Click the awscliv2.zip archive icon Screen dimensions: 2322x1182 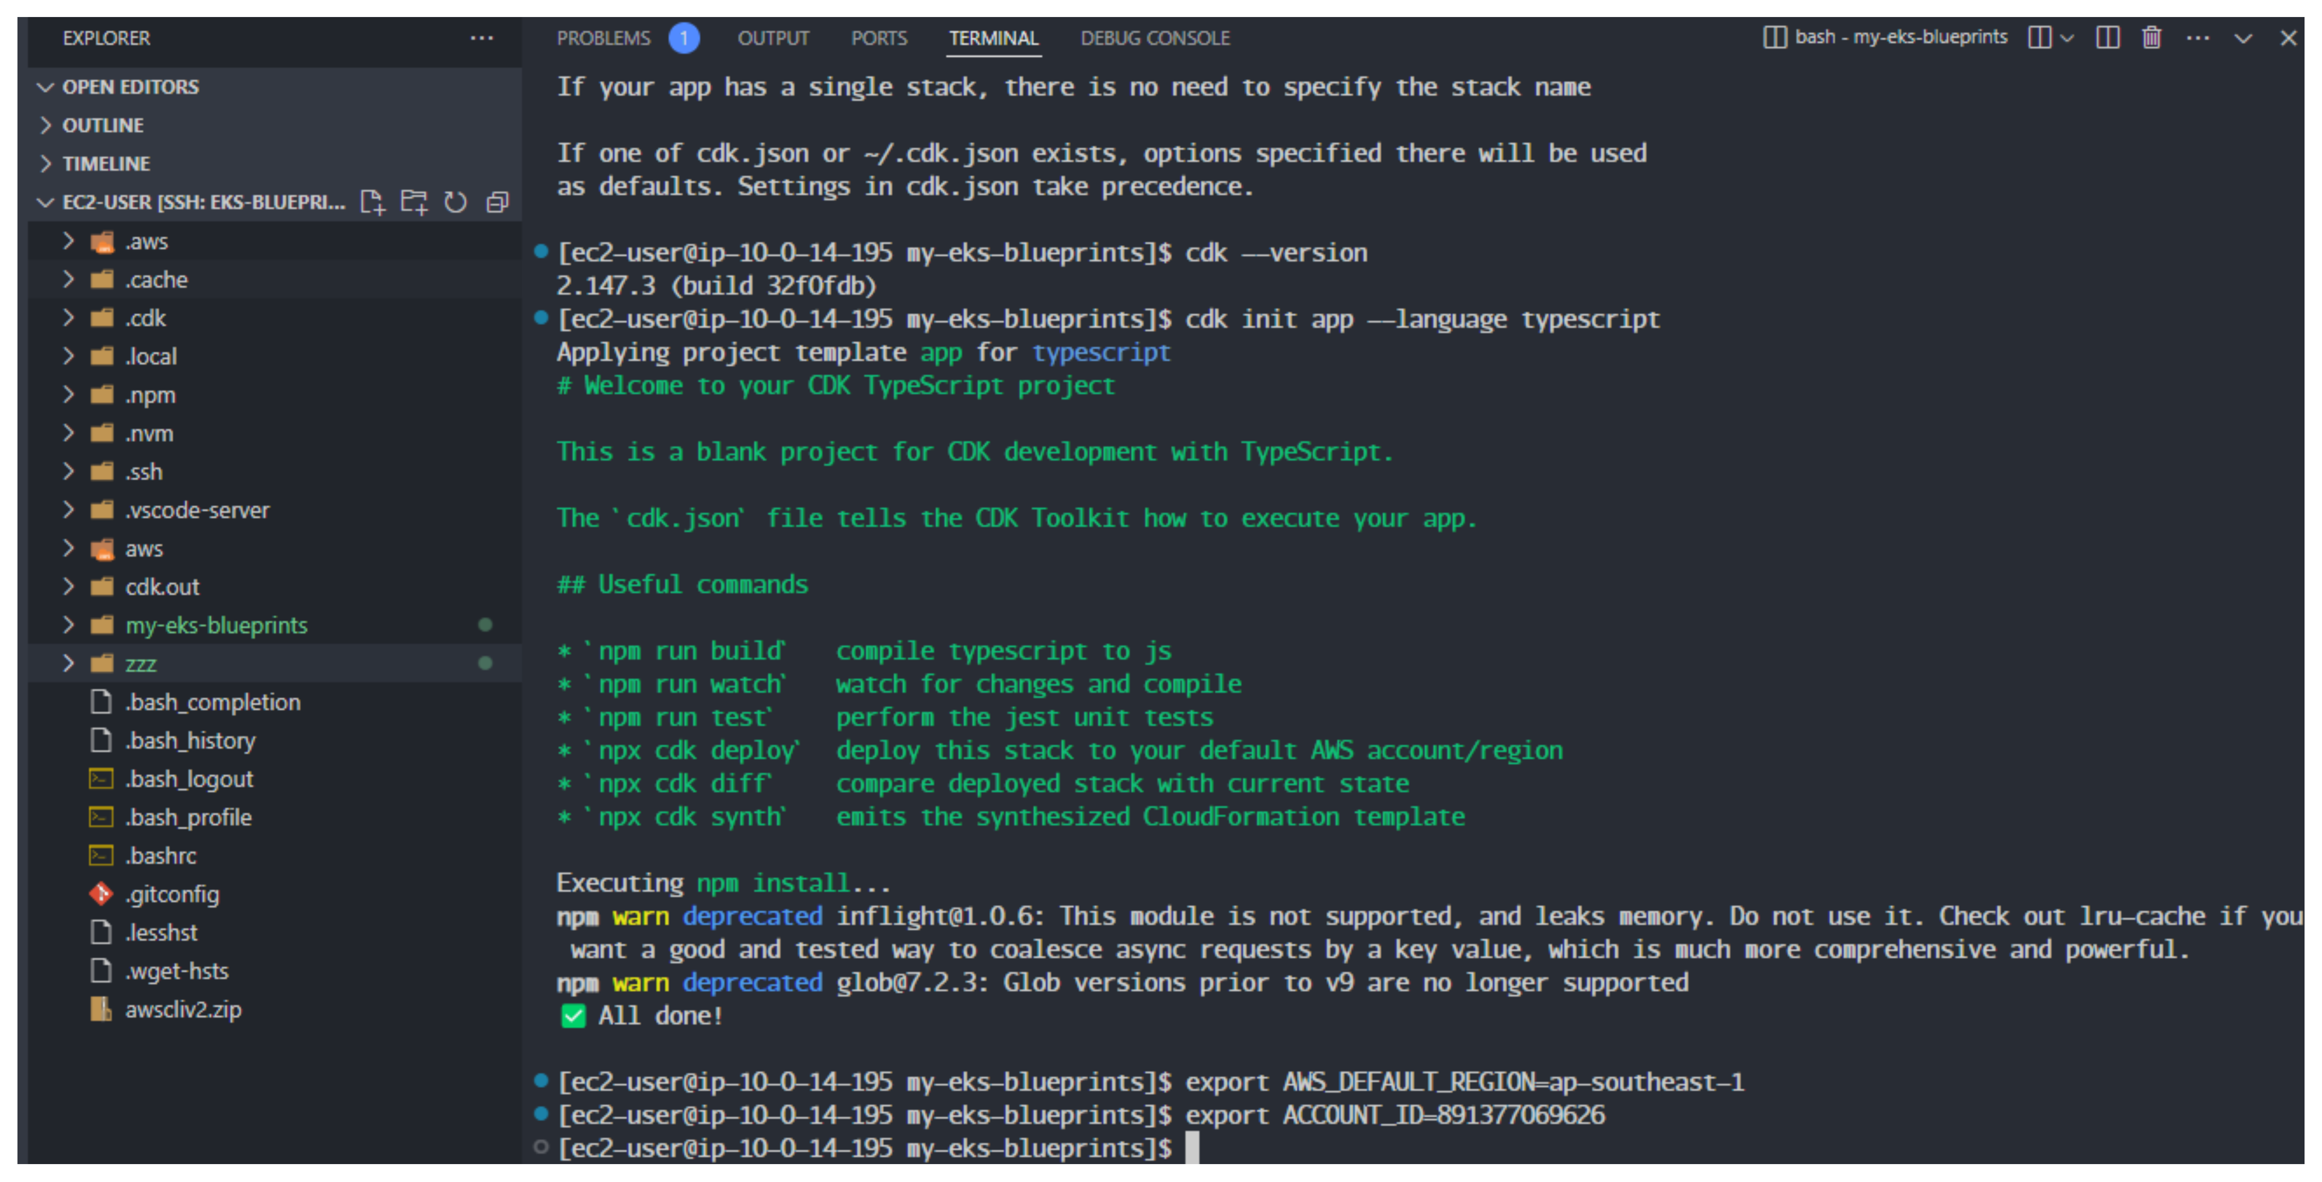pos(101,1009)
